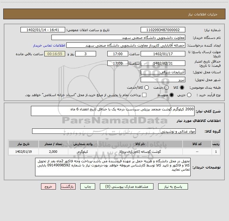Click the buyer notes text area
229x221 pixels.
click(113, 167)
